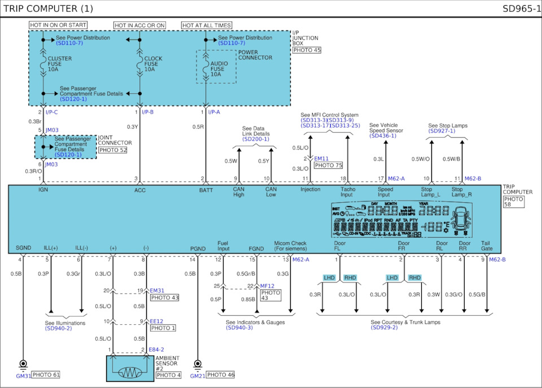Open the SD200-1 data link details link
This screenshot has width=542, height=388.
pyautogui.click(x=256, y=139)
